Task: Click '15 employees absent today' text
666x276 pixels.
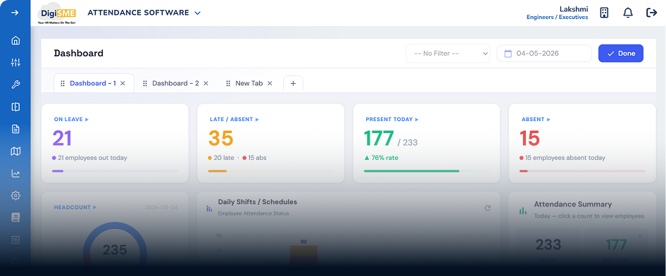Action: (565, 158)
